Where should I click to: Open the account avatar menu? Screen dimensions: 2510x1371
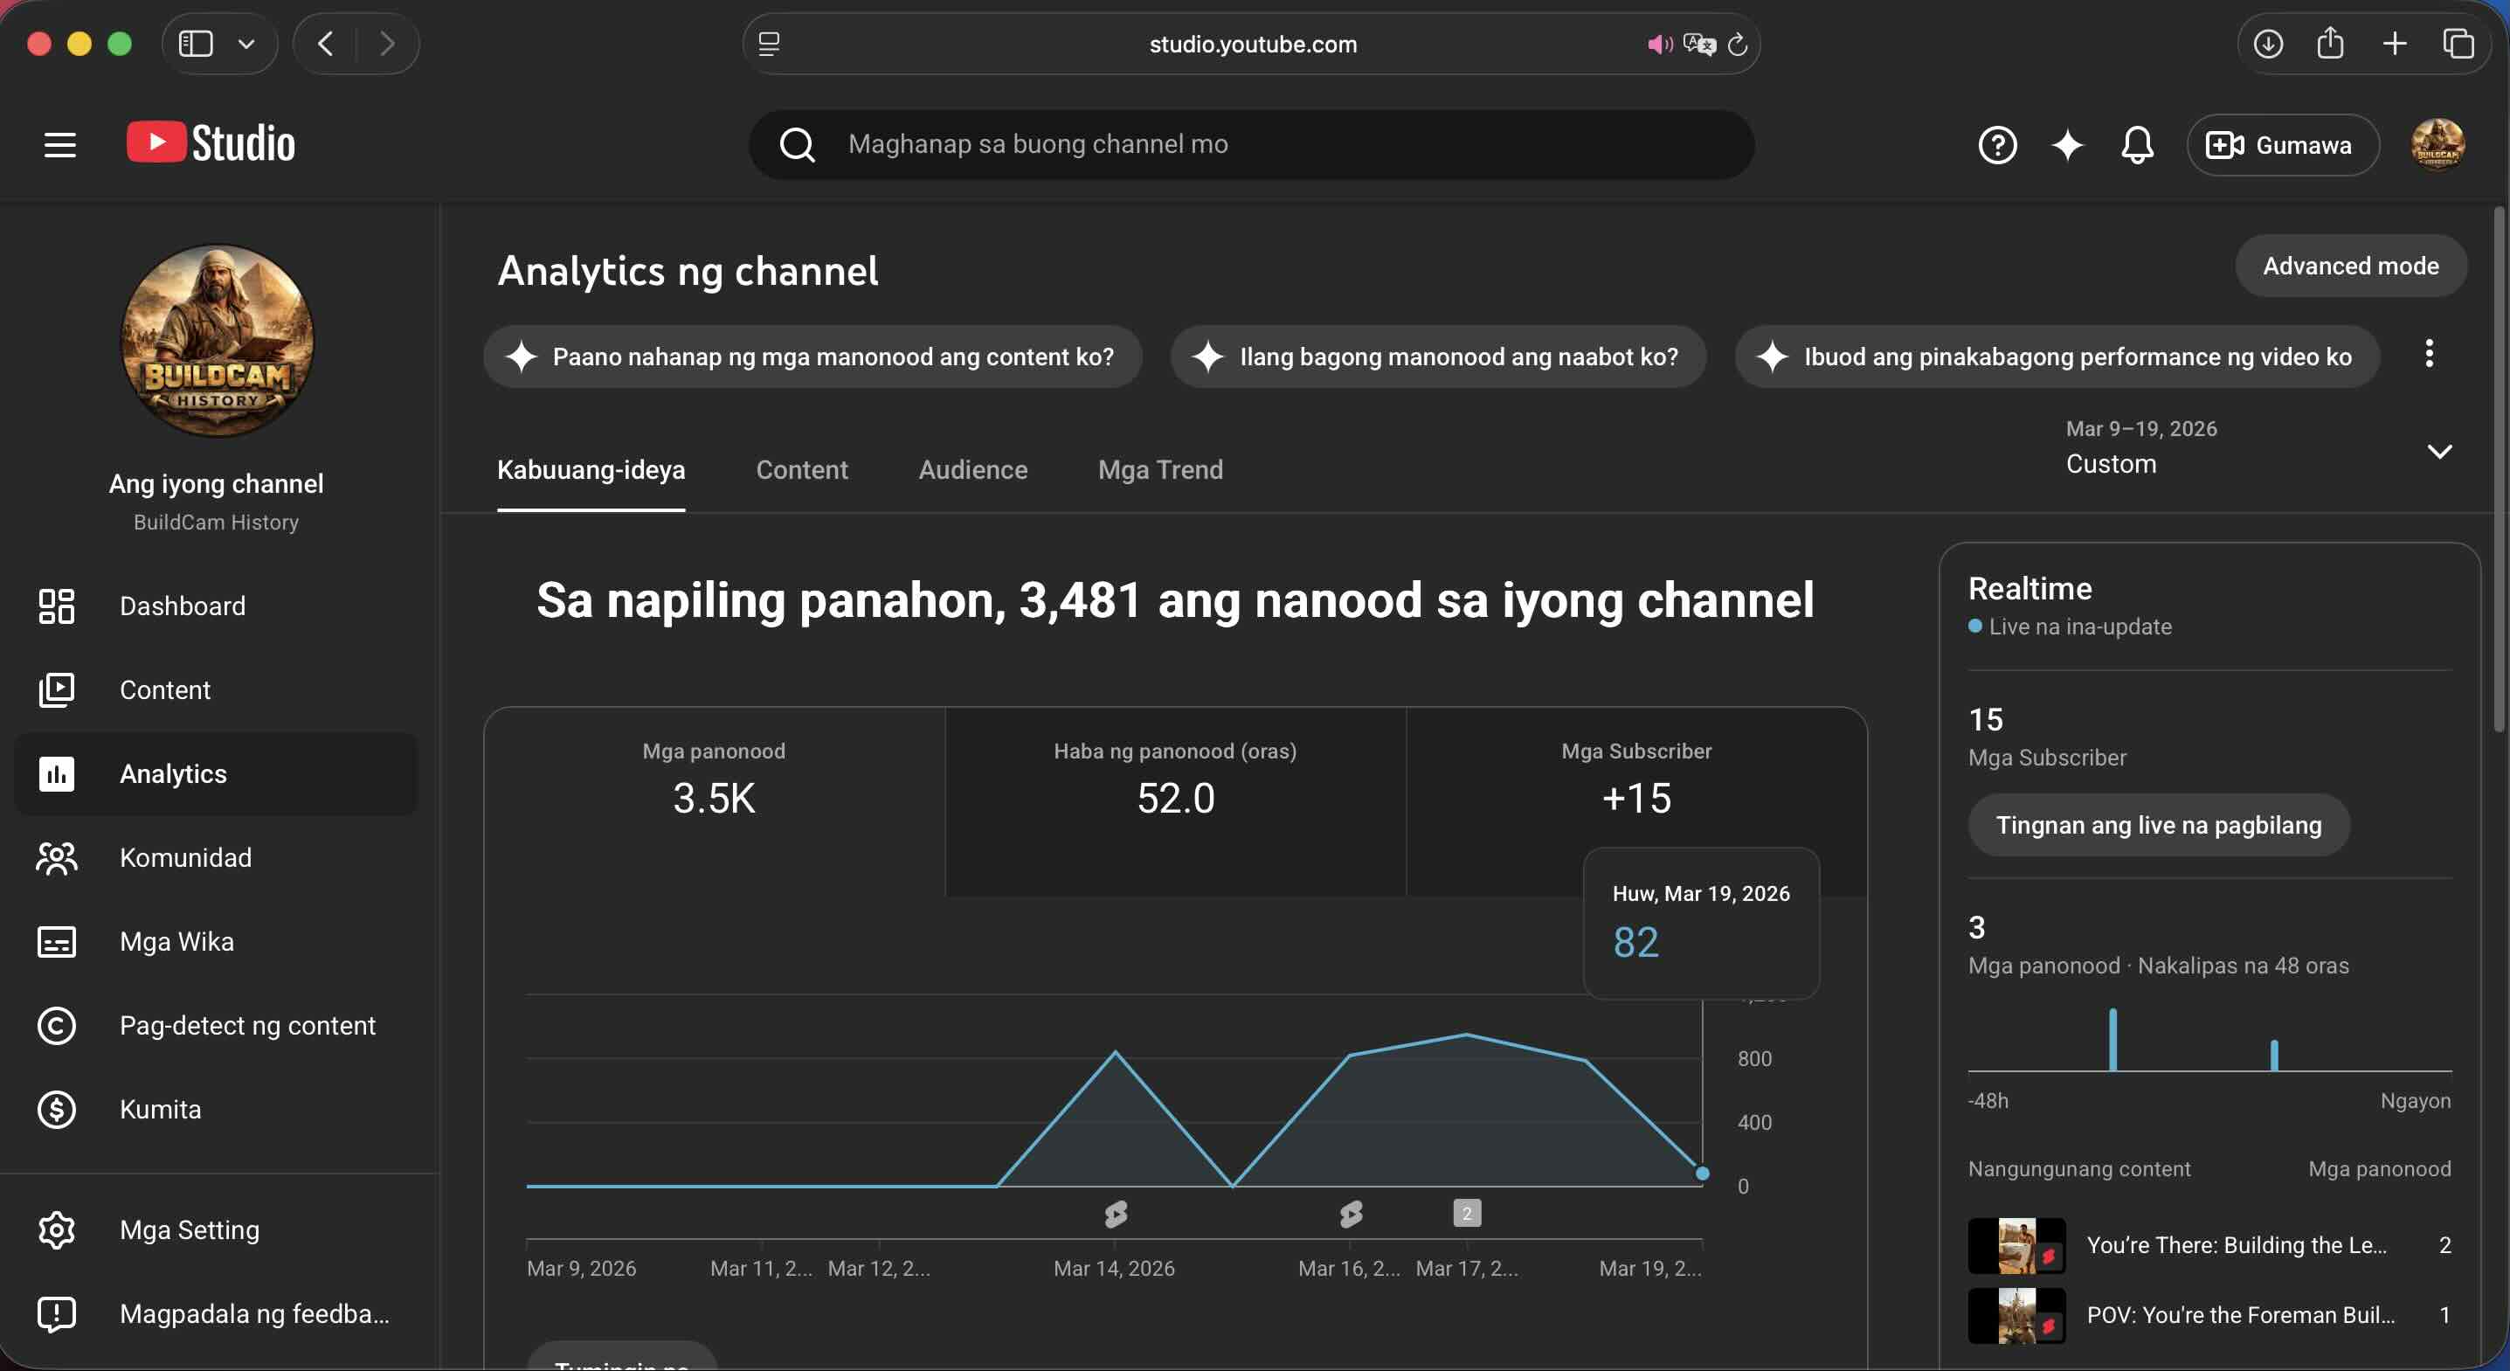click(2437, 145)
